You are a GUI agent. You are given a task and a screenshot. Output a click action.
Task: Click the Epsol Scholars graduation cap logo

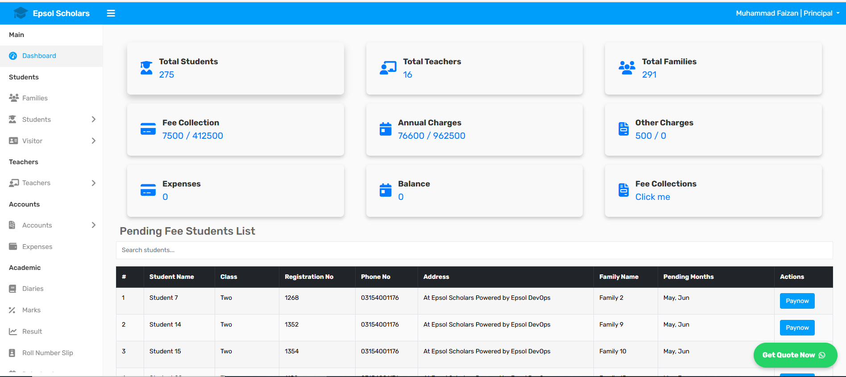click(x=21, y=13)
